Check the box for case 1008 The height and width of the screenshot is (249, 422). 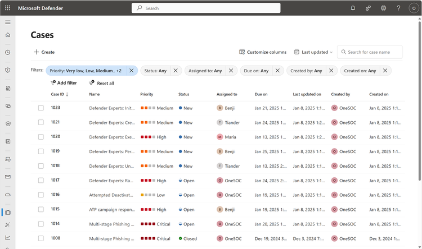pos(41,238)
